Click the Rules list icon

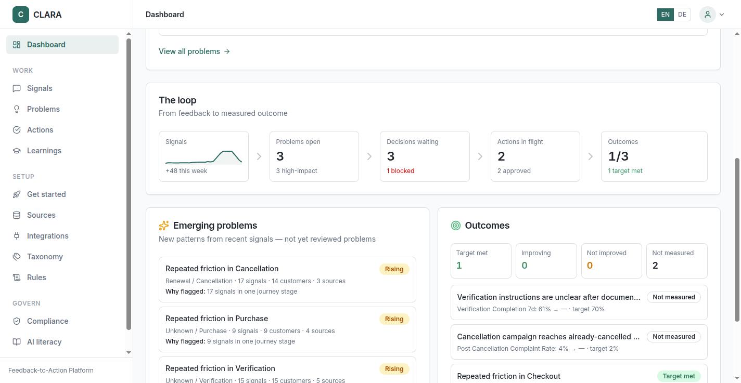coord(17,278)
